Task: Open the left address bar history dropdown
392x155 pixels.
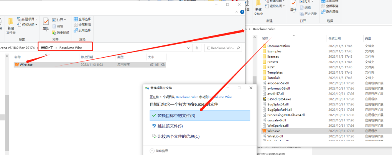Action: tap(187, 48)
